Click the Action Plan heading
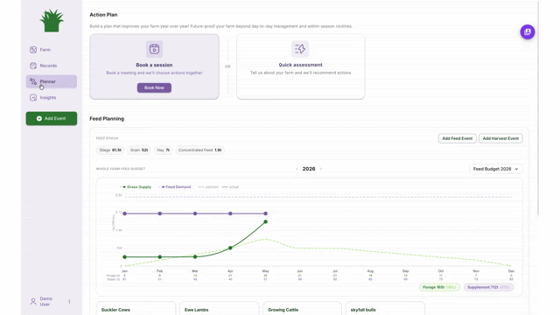Image resolution: width=560 pixels, height=315 pixels. (103, 15)
